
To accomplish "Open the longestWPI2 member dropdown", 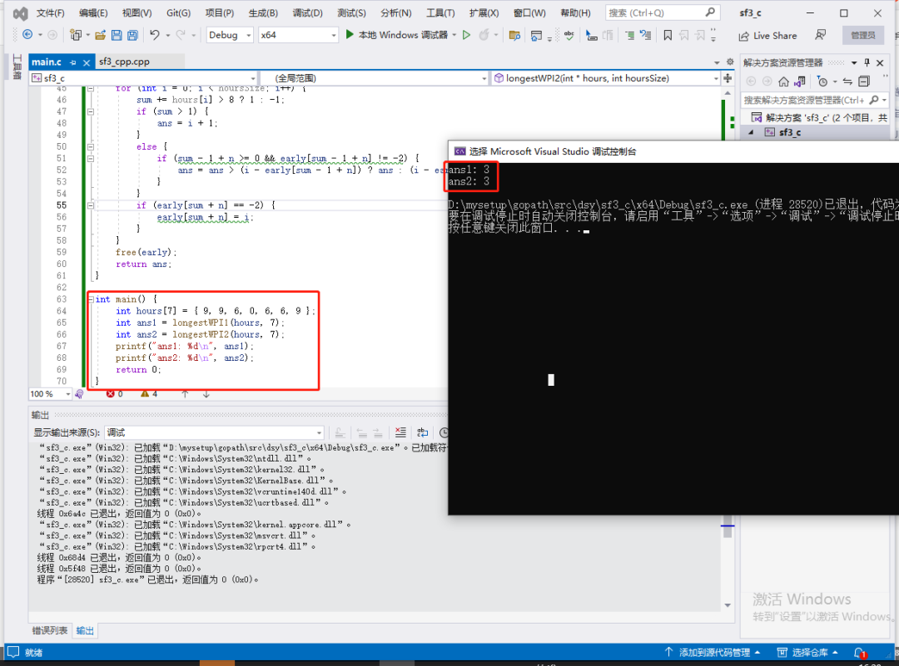I will click(x=606, y=78).
